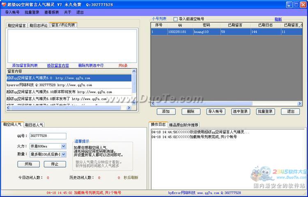Click the 删除 button
The height and width of the screenshot is (197, 308).
coord(191,111)
